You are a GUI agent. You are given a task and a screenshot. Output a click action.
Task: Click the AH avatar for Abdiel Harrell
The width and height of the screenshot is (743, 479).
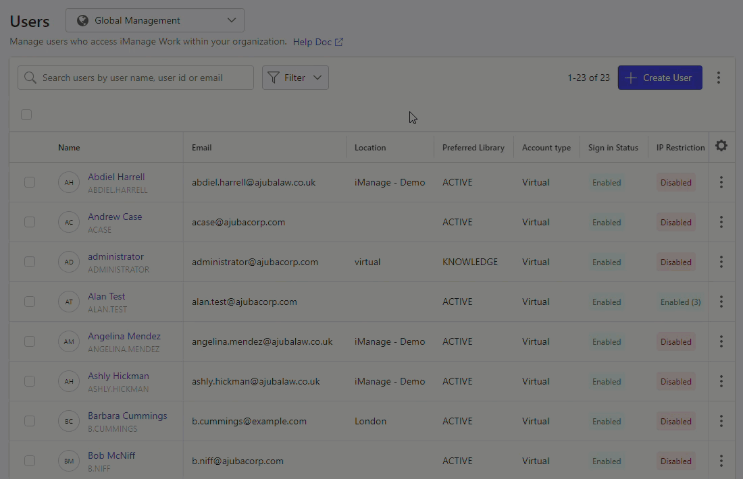tap(69, 183)
